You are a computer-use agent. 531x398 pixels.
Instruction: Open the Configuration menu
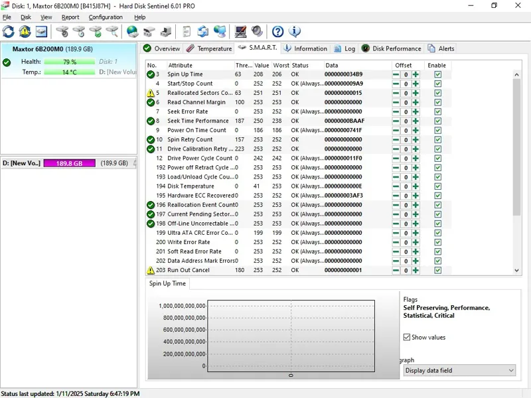[x=106, y=17]
